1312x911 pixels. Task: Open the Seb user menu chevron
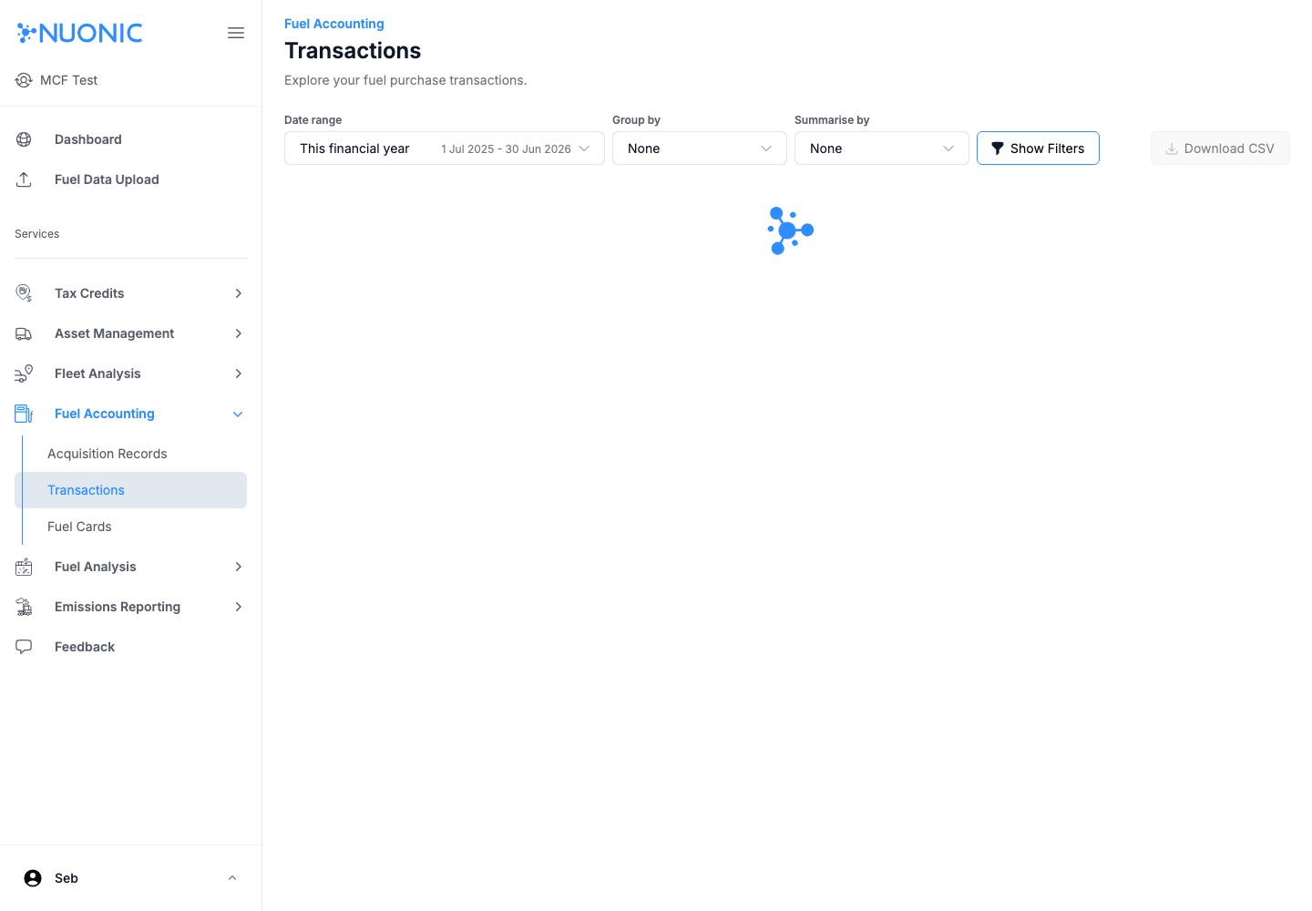pyautogui.click(x=232, y=878)
